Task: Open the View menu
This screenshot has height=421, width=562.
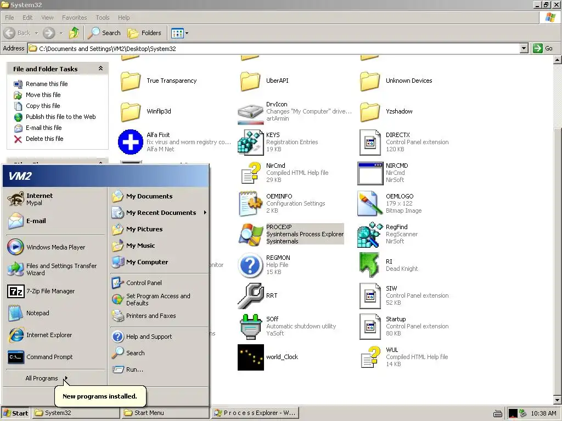Action: click(x=47, y=18)
